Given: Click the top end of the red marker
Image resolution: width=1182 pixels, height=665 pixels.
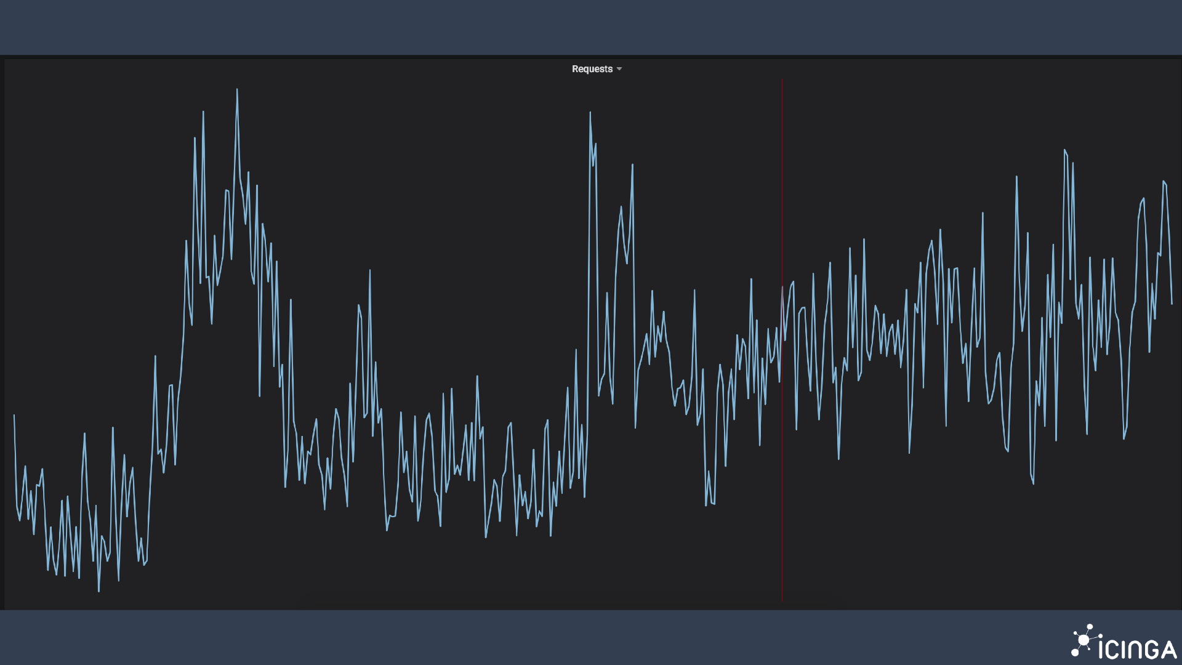Looking at the screenshot, I should (x=782, y=80).
